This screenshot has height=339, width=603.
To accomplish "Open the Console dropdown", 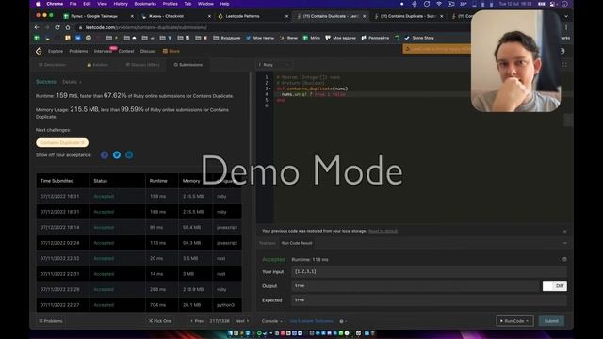I will tap(272, 321).
